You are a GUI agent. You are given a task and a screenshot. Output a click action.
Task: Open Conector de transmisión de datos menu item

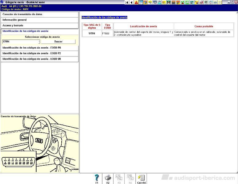[40, 14]
